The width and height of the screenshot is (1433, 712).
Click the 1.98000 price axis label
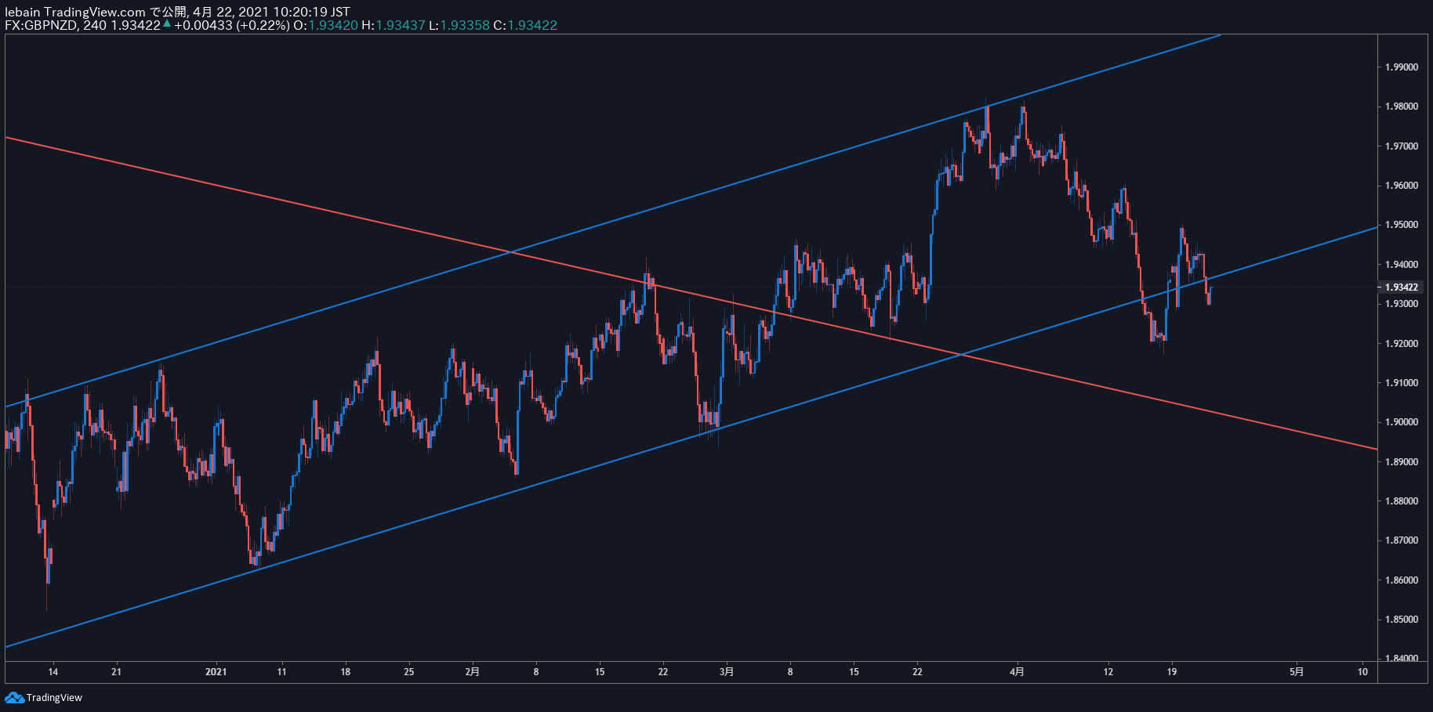coord(1402,107)
